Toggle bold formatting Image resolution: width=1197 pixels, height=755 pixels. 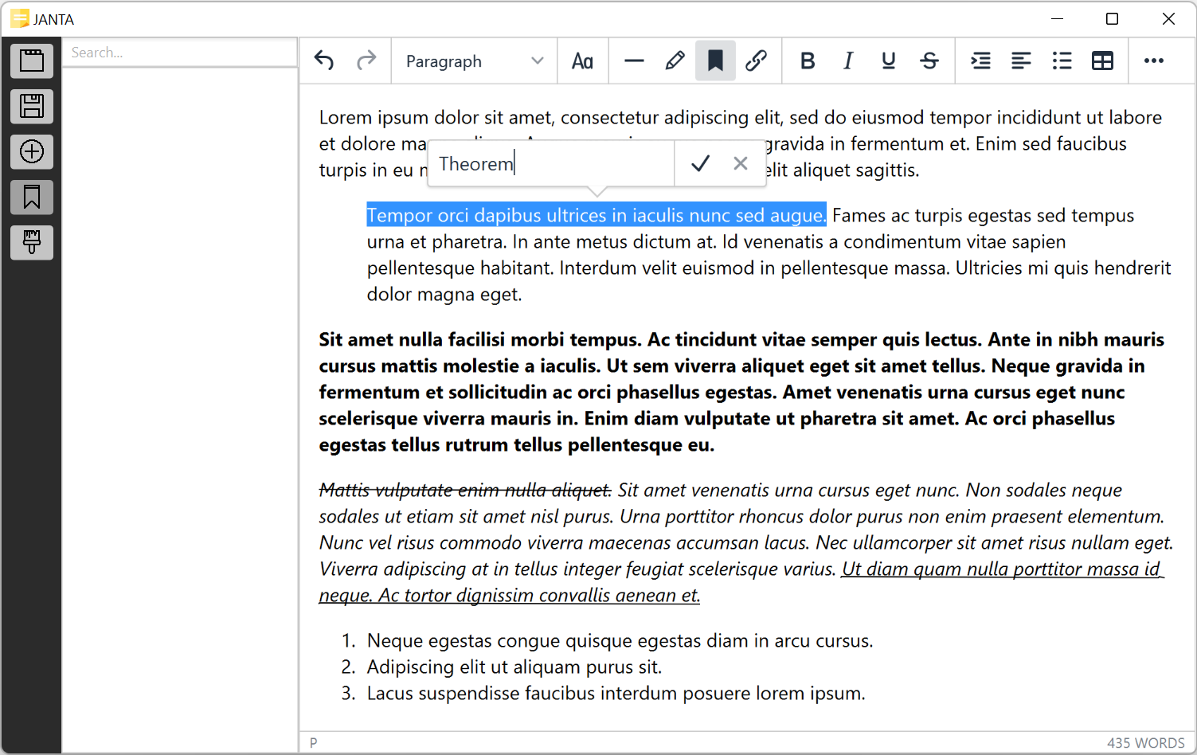pyautogui.click(x=808, y=61)
